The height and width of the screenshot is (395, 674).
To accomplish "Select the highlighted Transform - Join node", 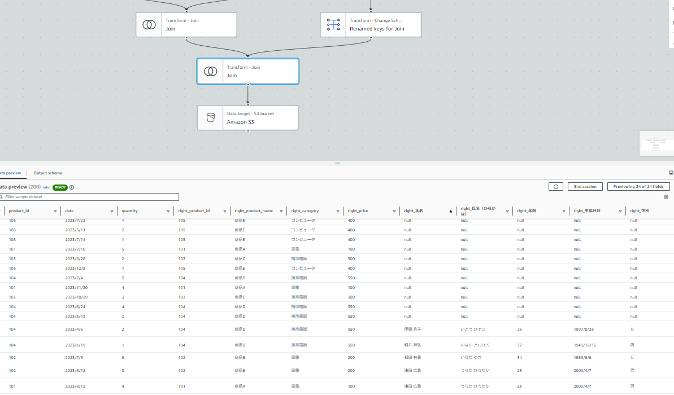I will [x=247, y=71].
